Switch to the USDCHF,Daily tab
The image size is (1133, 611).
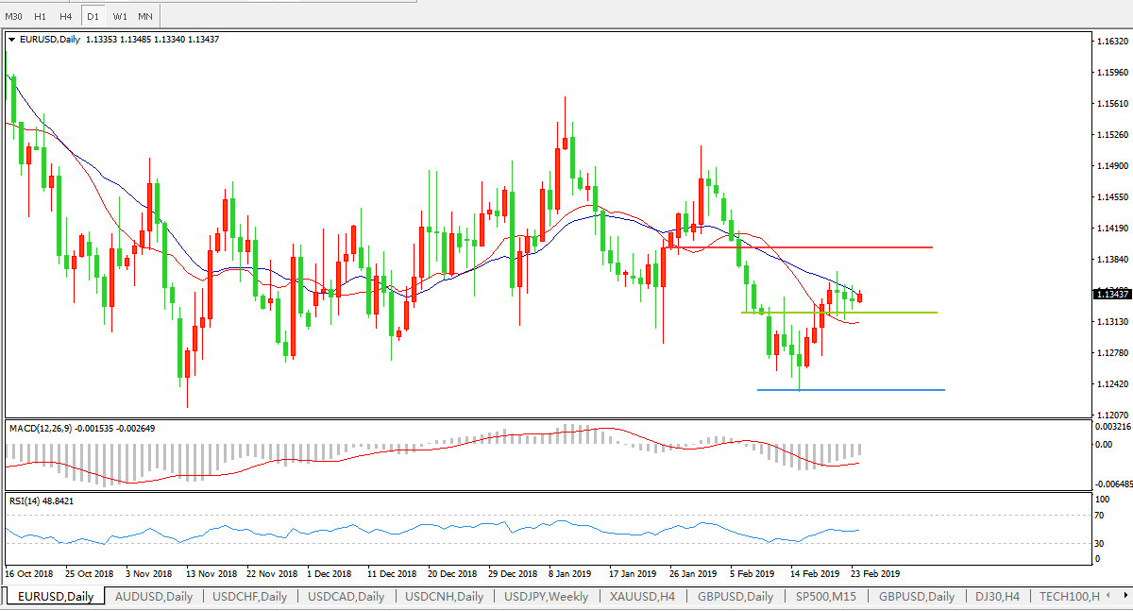coord(250,596)
